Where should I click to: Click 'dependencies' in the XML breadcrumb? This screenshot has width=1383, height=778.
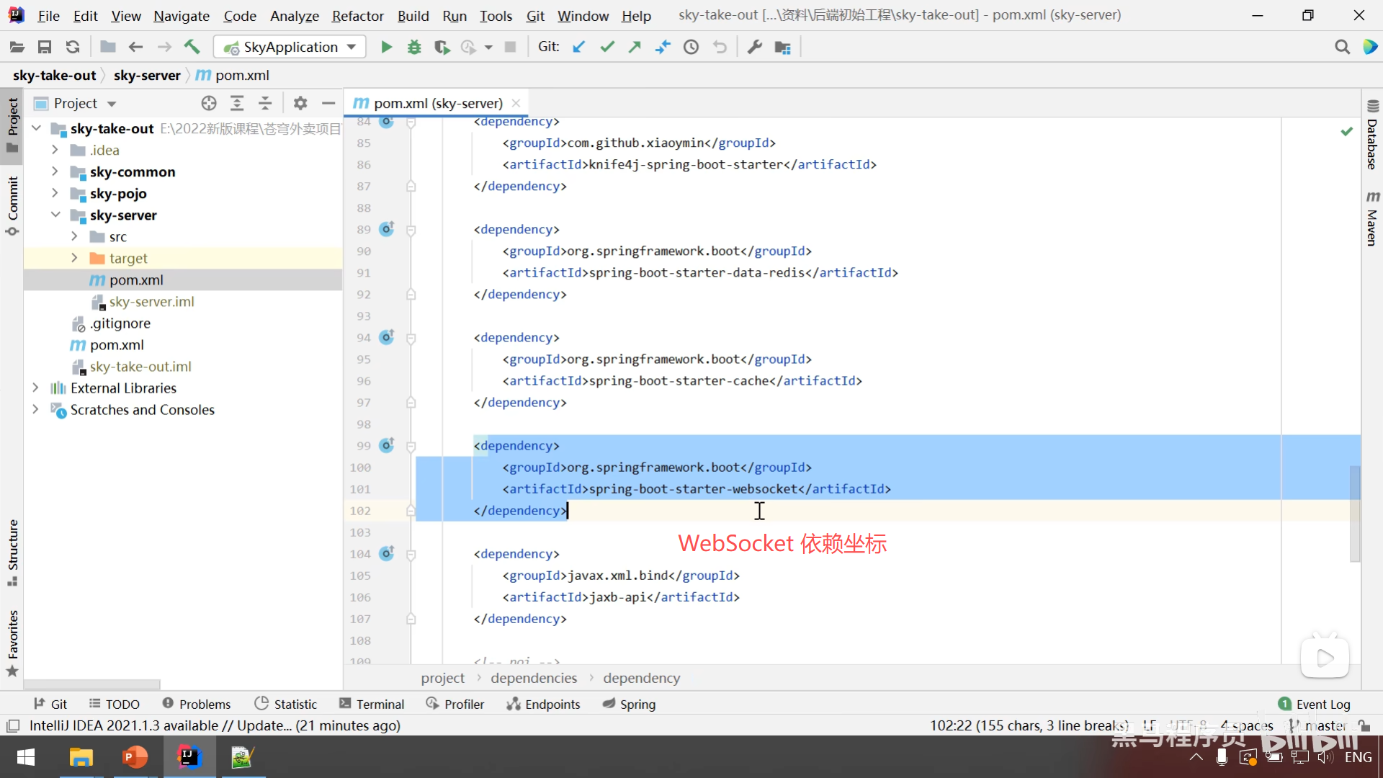533,678
